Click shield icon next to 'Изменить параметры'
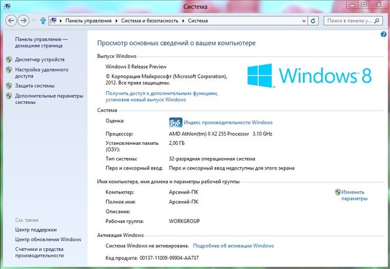This screenshot has height=269, width=390. tap(338, 192)
